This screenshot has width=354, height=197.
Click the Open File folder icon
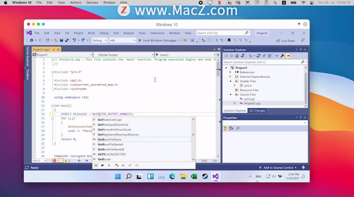(x=56, y=40)
